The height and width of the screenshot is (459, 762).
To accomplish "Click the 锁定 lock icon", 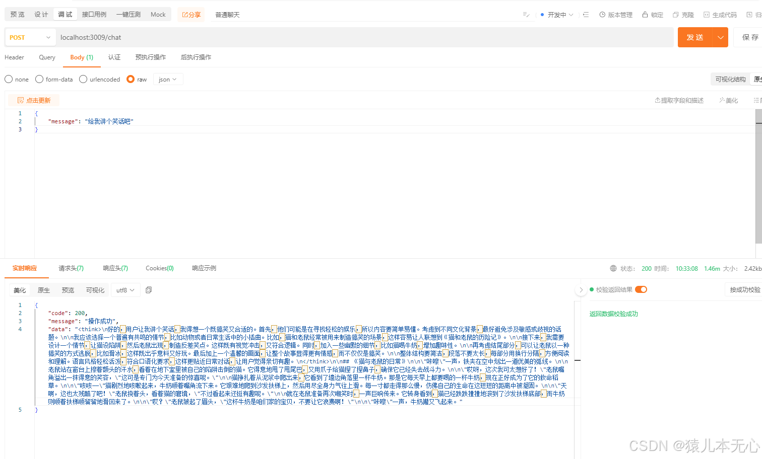I will point(645,15).
